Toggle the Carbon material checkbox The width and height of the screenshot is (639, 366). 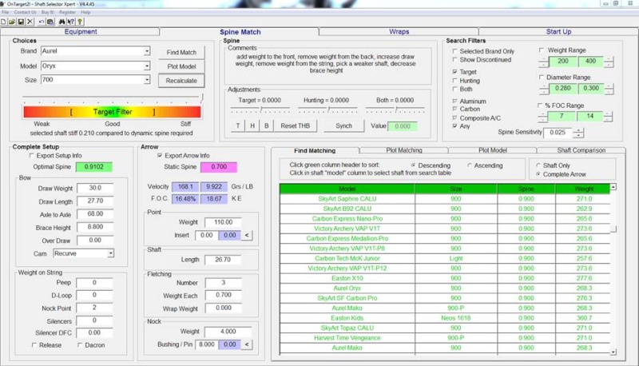[x=454, y=109]
